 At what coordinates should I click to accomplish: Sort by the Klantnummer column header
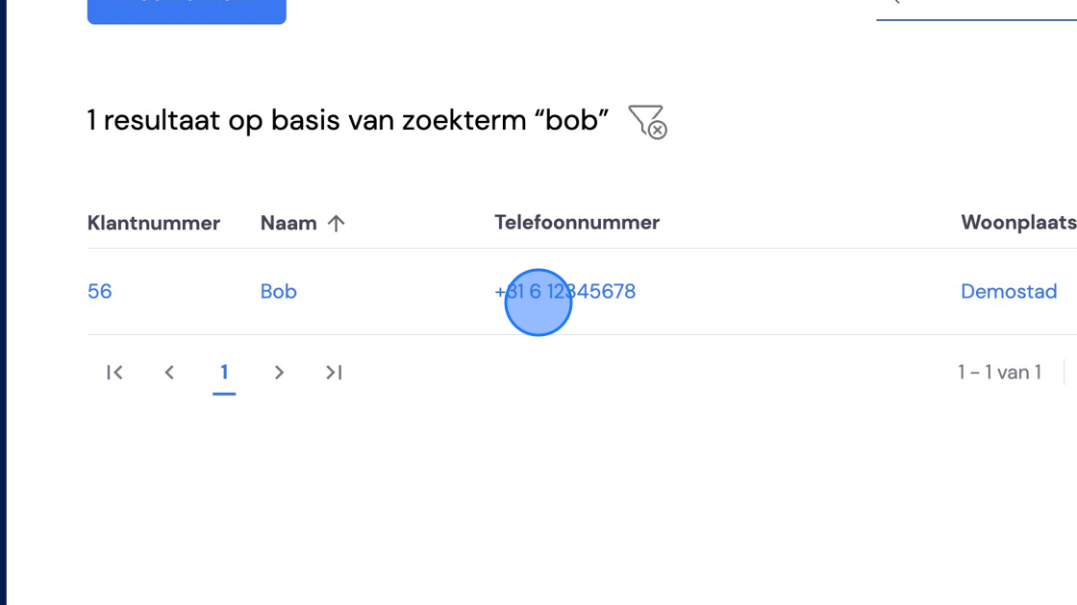pos(154,223)
